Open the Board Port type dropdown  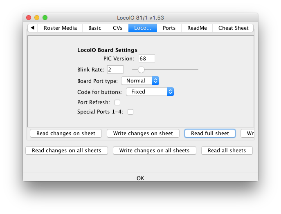[x=140, y=81]
